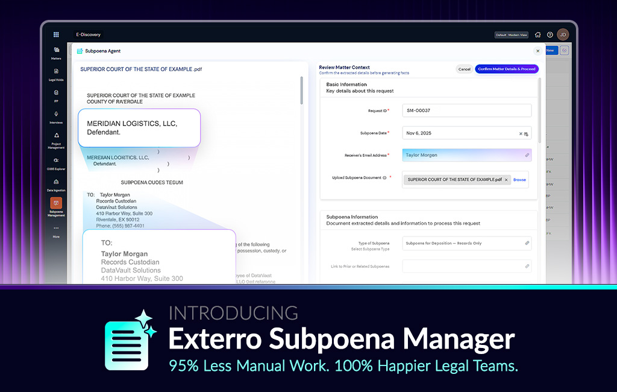Screen dimensions: 617x392
Task: Open Matters in the sidebar
Action: tap(56, 53)
